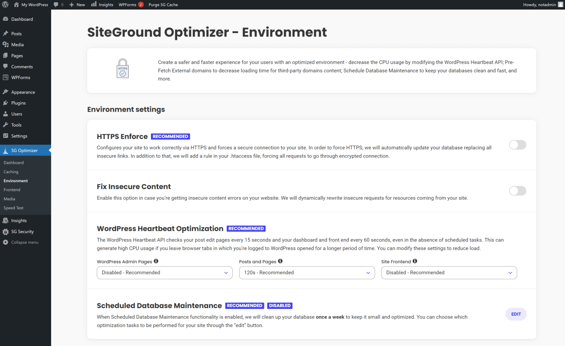Click the Collapse menu arrow icon
Viewport: 565px width, 346px height.
point(5,242)
